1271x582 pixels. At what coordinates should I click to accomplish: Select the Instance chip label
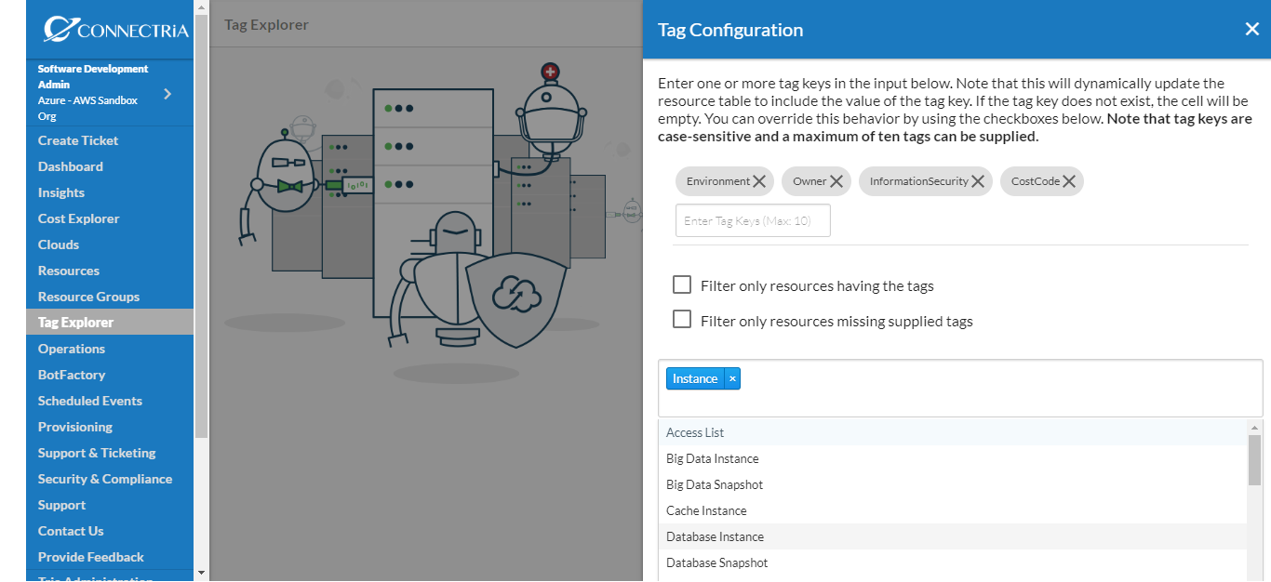coord(695,378)
